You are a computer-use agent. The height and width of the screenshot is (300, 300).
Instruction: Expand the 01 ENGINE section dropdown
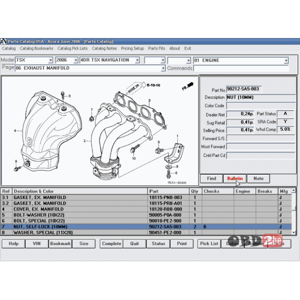pos(286,61)
